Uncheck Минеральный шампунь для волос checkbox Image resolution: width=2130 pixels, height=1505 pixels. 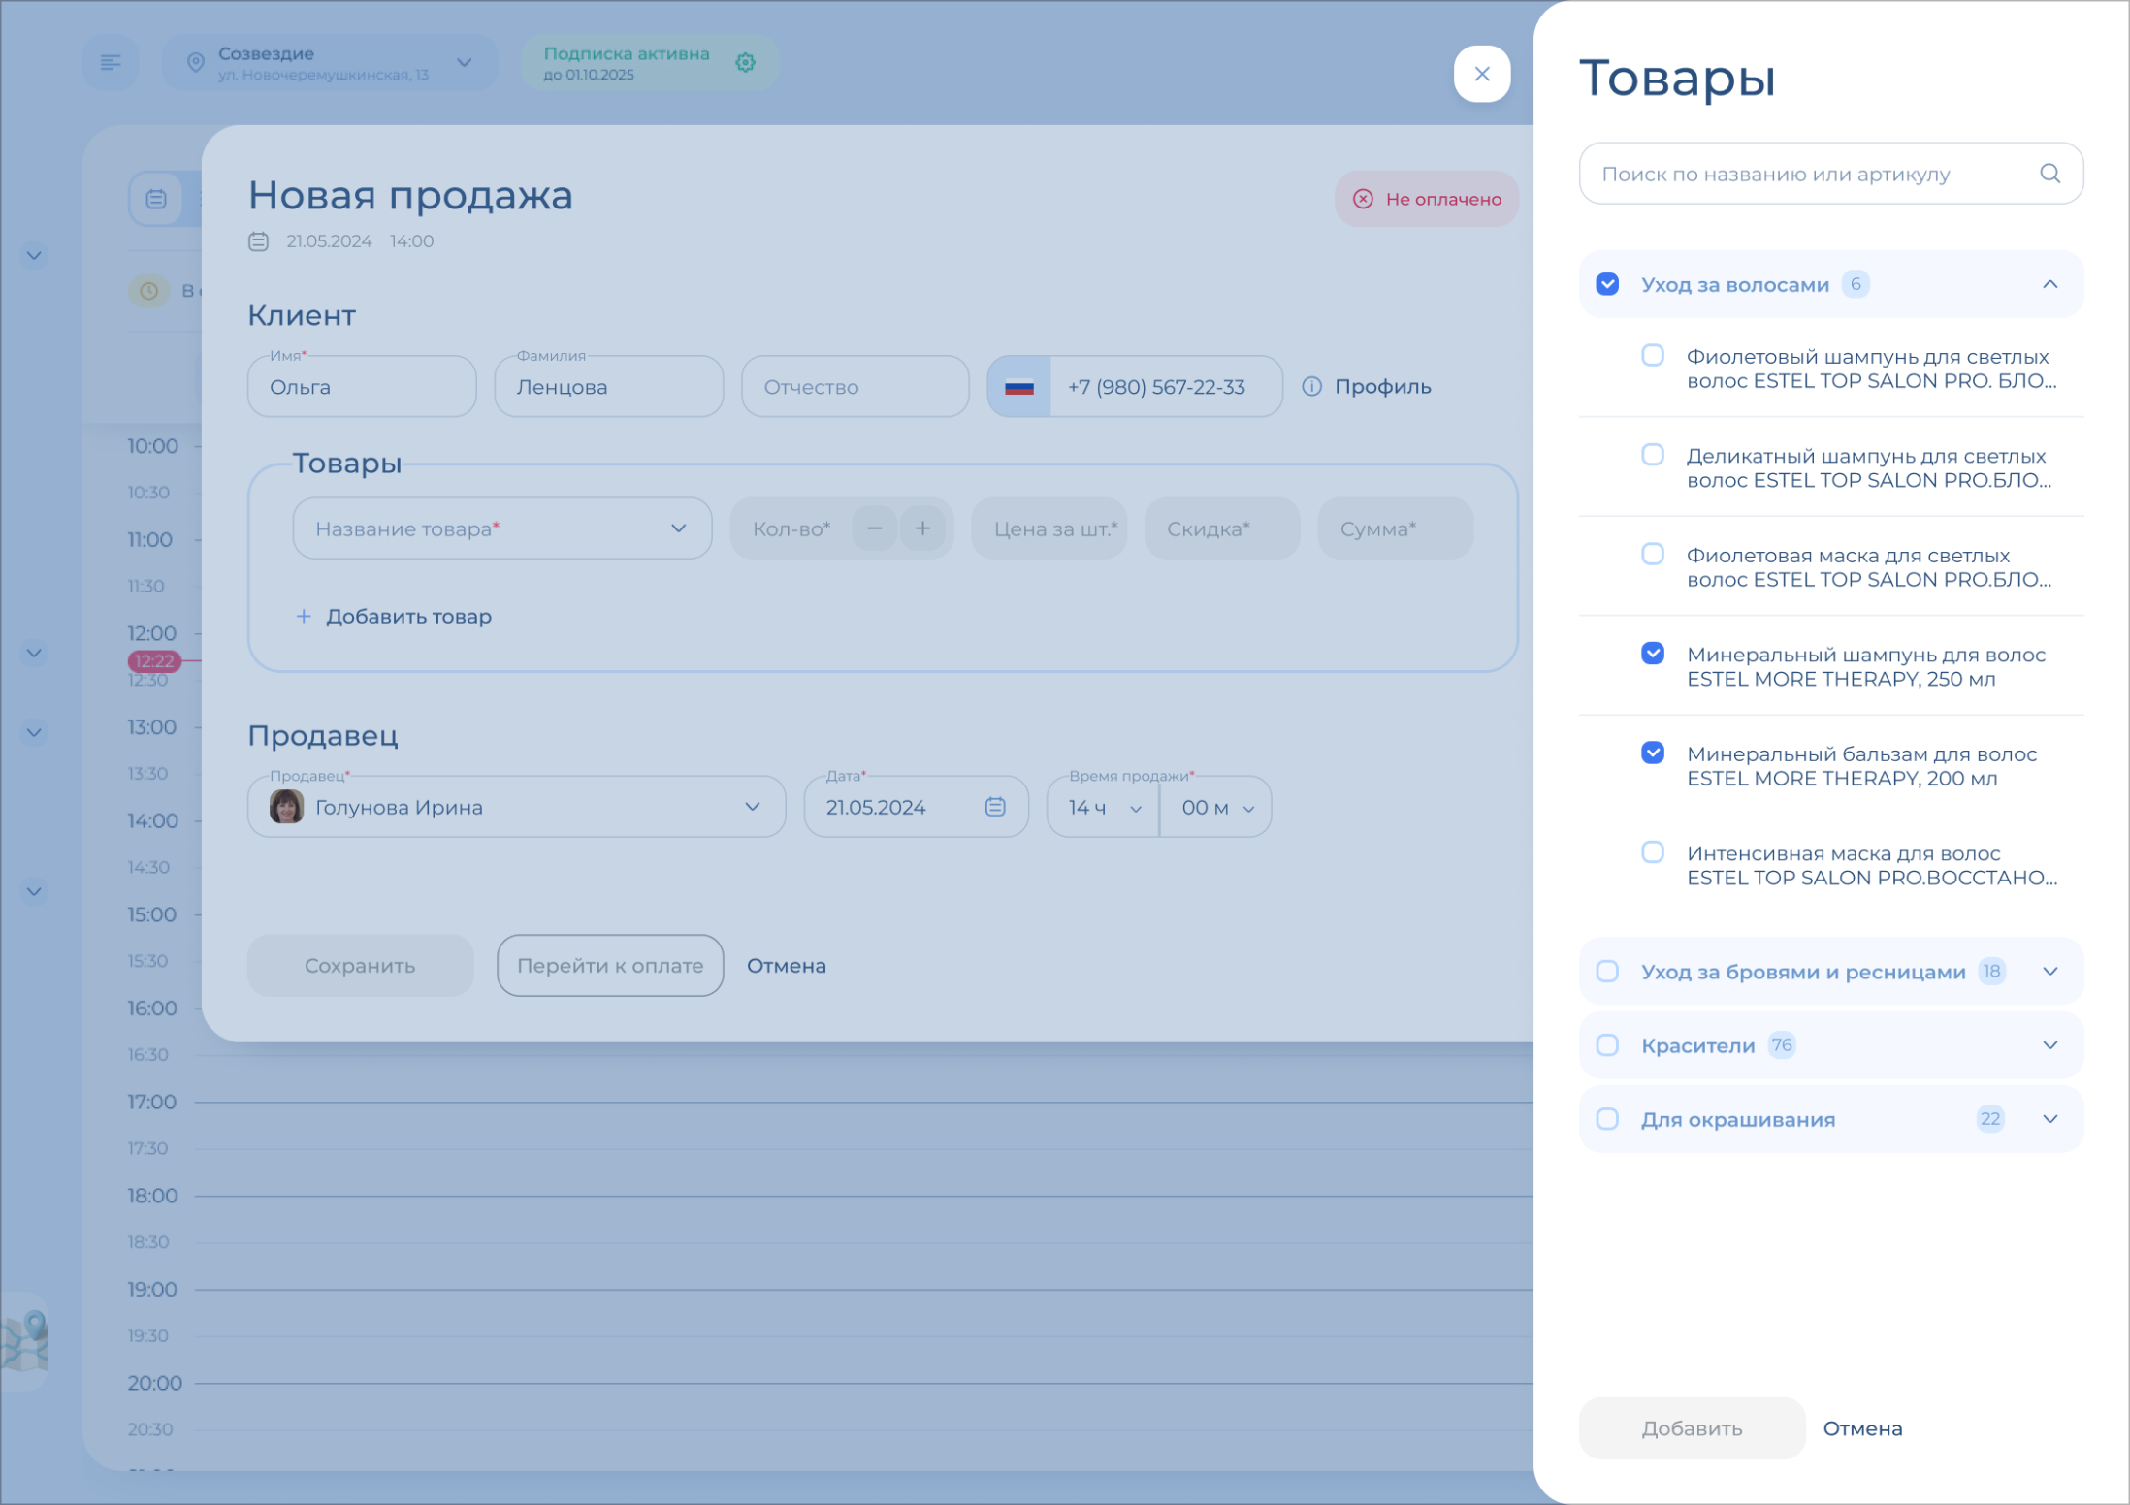[1653, 654]
